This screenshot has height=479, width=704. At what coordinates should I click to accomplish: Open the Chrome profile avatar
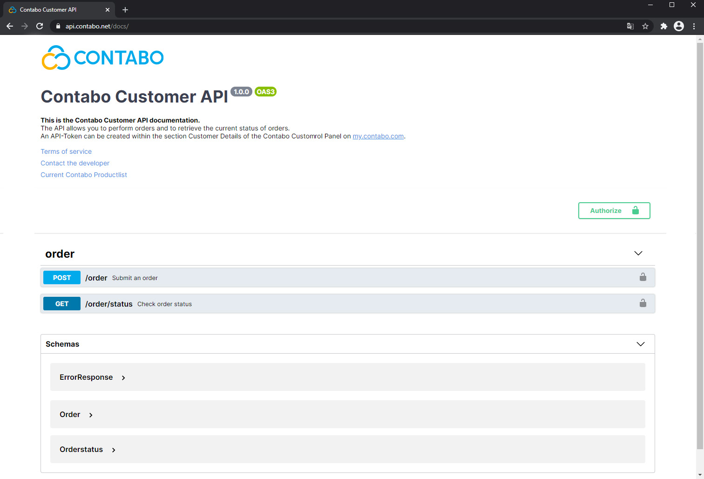pos(679,26)
